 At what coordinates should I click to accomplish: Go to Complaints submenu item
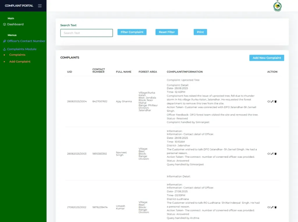(17, 55)
